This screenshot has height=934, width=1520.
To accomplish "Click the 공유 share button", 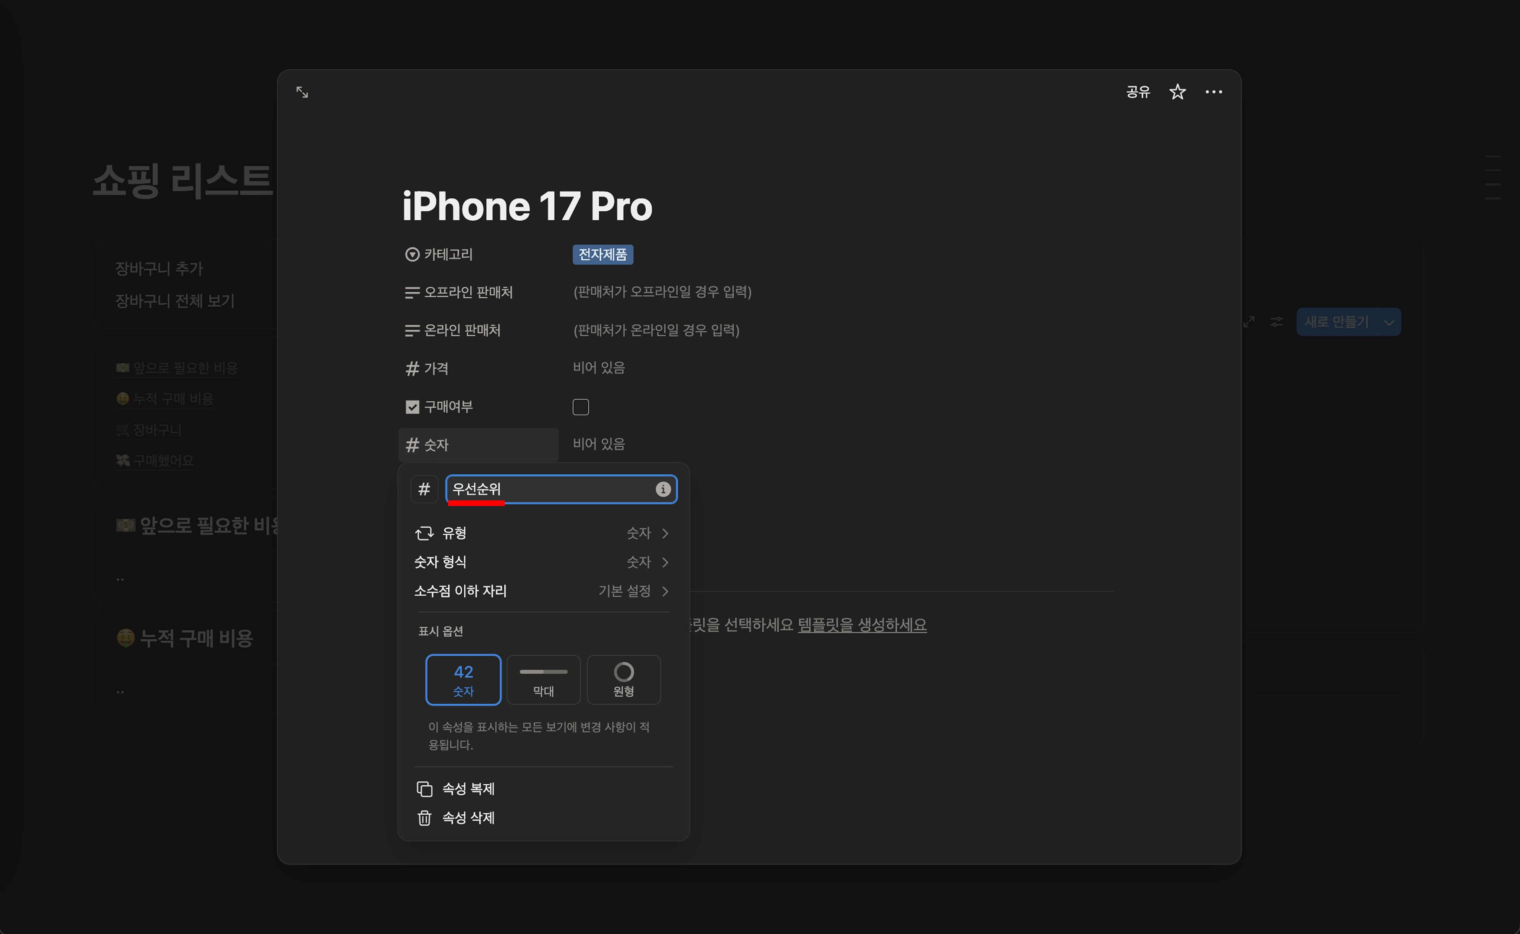I will tap(1138, 92).
